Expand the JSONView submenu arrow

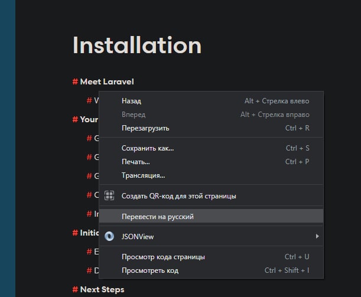(x=317, y=236)
